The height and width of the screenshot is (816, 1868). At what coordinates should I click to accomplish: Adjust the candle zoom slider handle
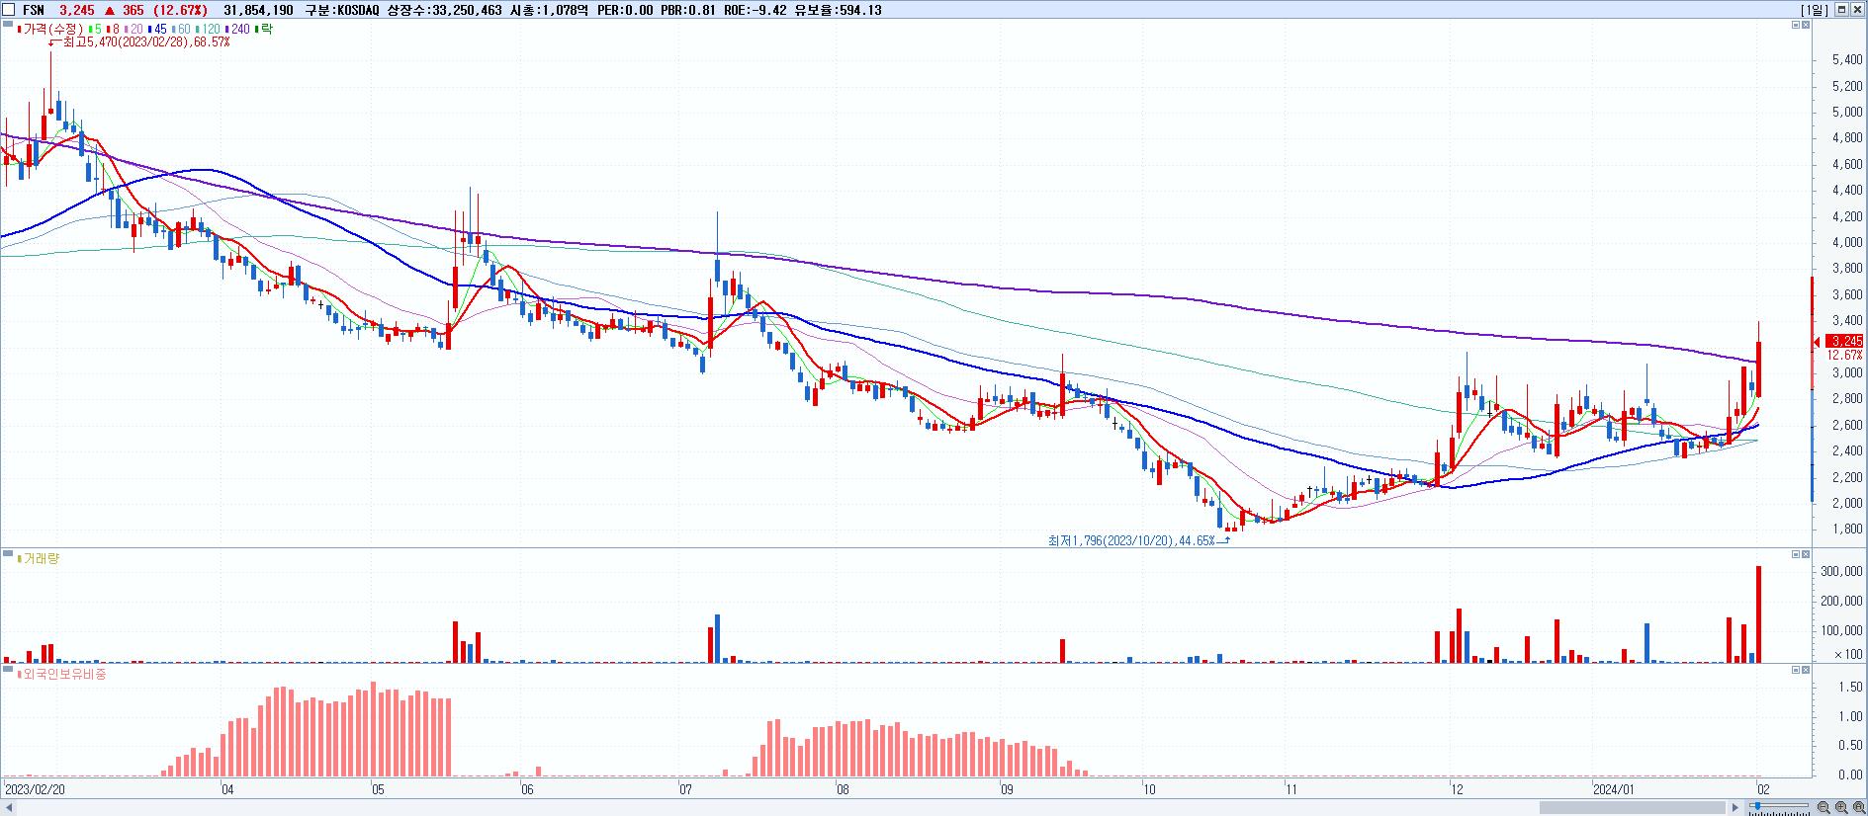[x=1757, y=806]
